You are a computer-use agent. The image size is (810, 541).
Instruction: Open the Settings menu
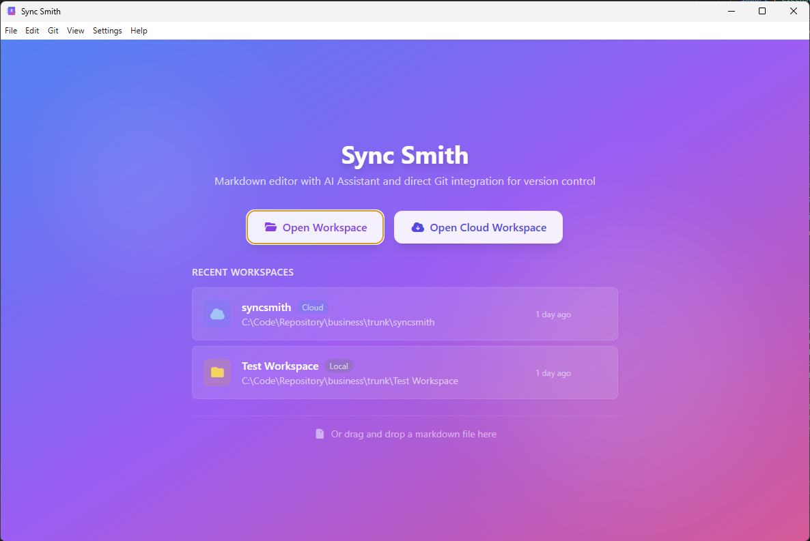coord(107,31)
